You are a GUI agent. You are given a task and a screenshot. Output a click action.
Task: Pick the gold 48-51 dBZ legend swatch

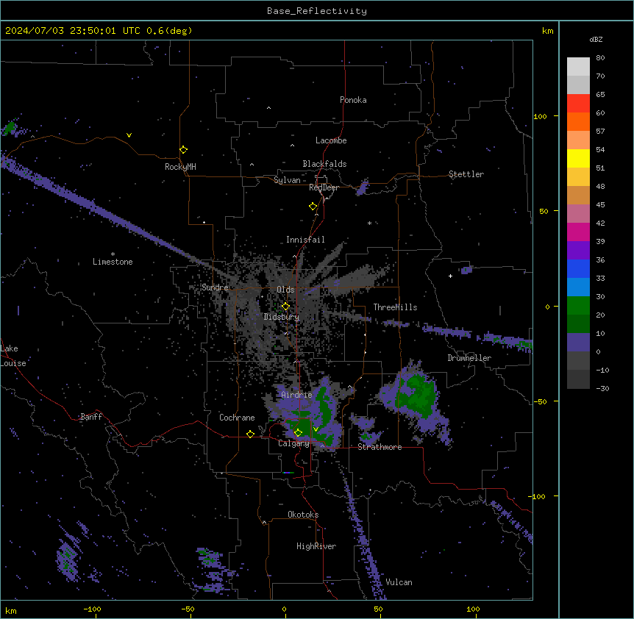point(578,177)
